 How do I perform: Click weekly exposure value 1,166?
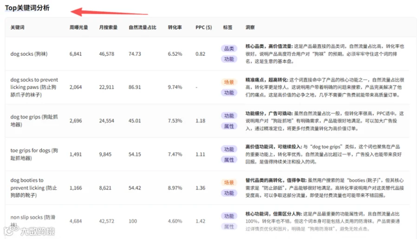point(76,188)
